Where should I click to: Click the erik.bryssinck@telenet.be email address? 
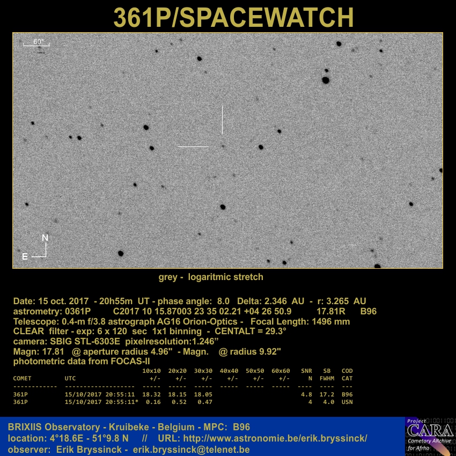tap(191, 450)
